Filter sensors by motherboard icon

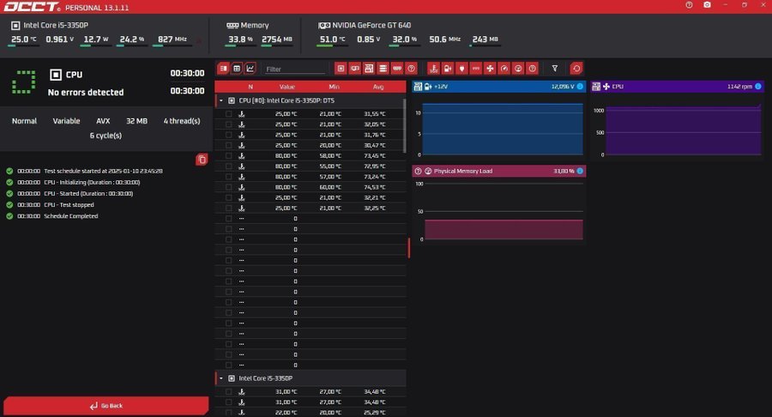(x=369, y=69)
